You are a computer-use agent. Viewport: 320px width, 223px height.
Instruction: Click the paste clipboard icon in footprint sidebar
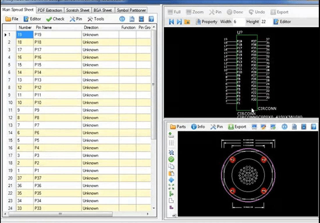[x=171, y=173]
